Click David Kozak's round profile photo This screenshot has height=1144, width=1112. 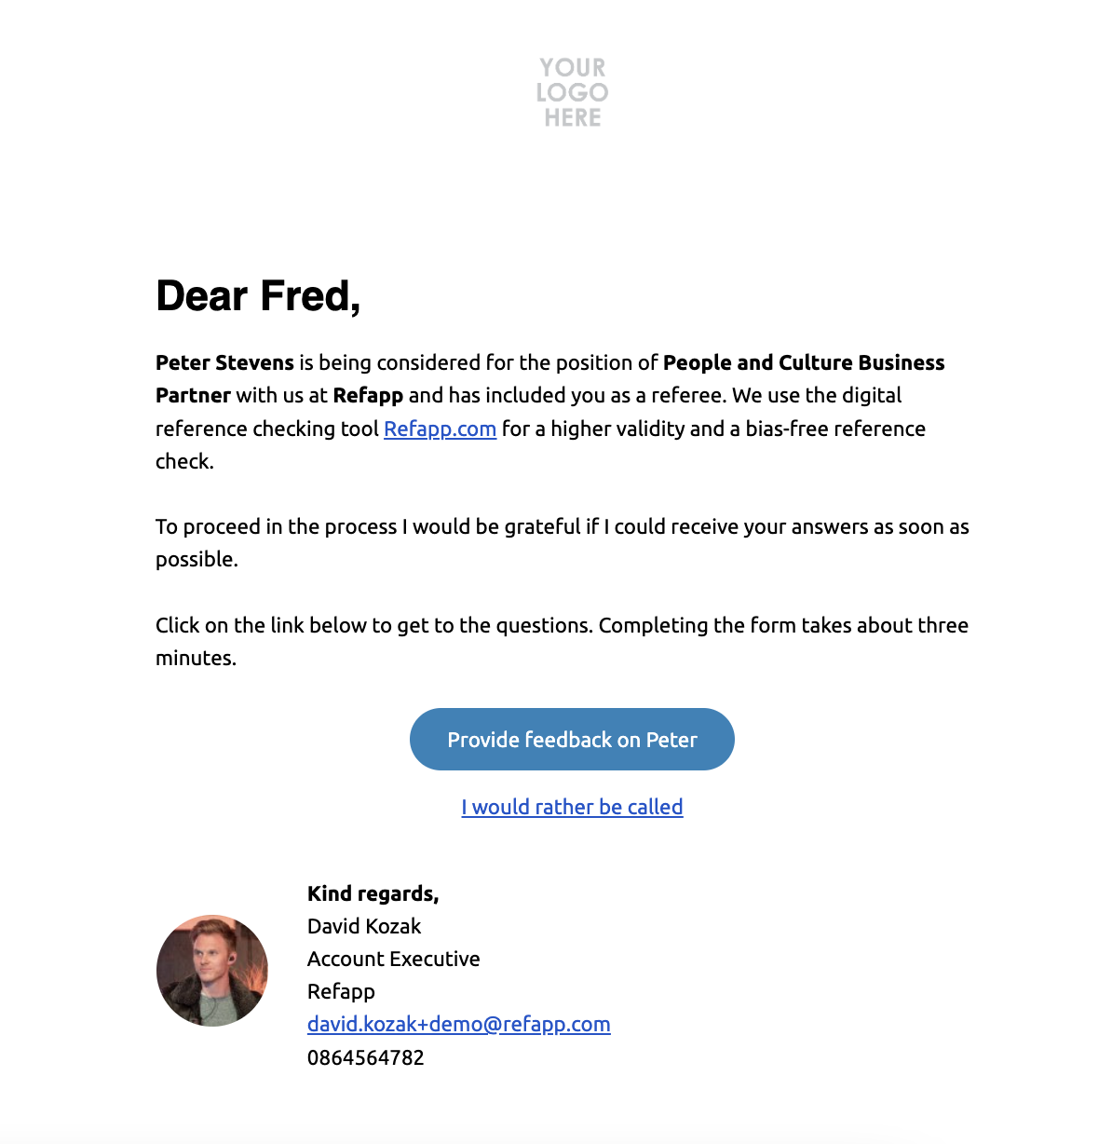(x=212, y=970)
